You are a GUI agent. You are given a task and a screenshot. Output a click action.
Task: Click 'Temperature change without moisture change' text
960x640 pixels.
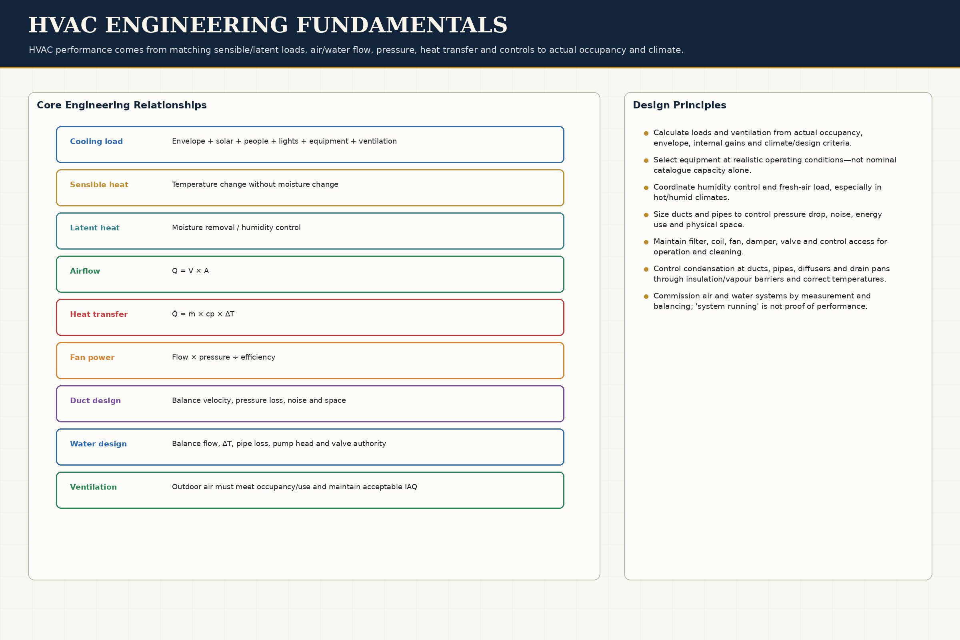pos(255,184)
